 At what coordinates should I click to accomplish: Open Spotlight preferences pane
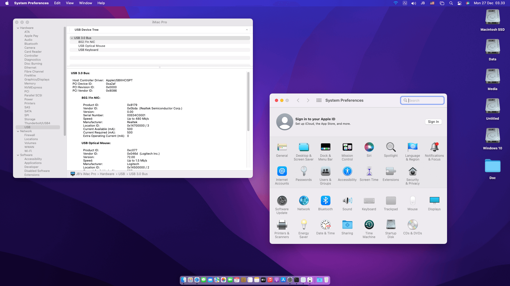tap(391, 150)
